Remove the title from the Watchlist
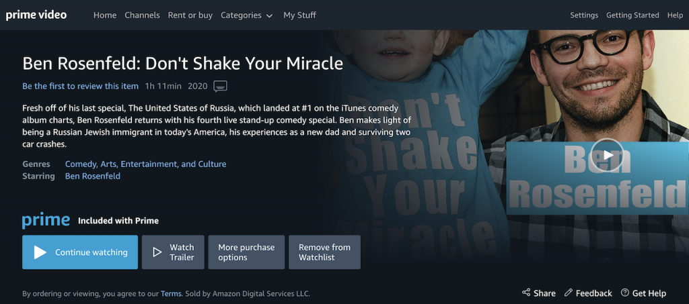This screenshot has width=689, height=304. [324, 252]
